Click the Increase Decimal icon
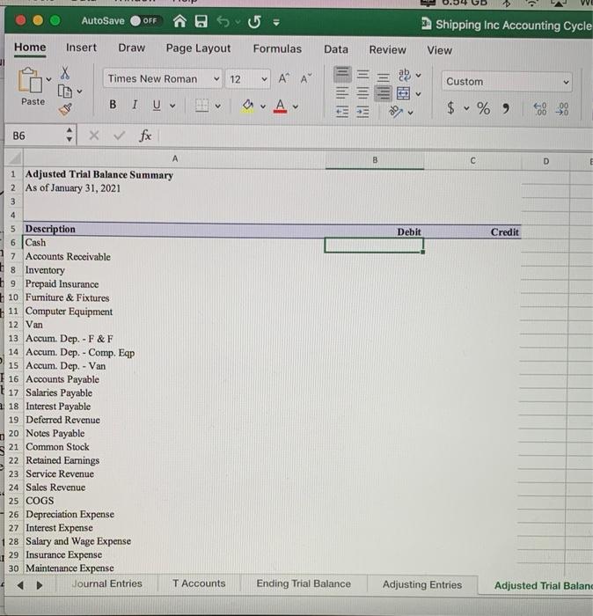The image size is (593, 616). click(540, 109)
